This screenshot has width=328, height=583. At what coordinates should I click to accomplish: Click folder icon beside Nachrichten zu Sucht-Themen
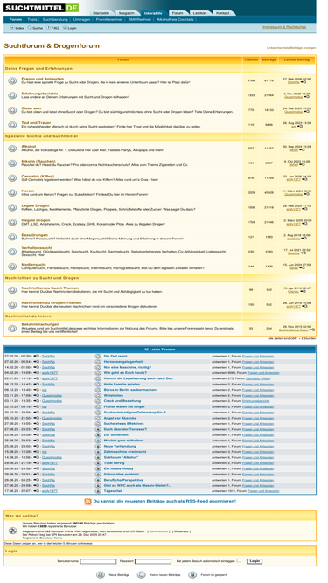tap(12, 290)
